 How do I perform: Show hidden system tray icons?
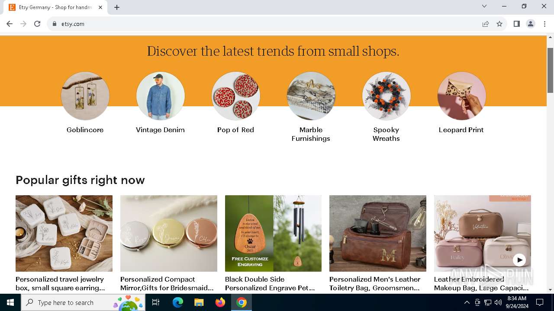467,302
